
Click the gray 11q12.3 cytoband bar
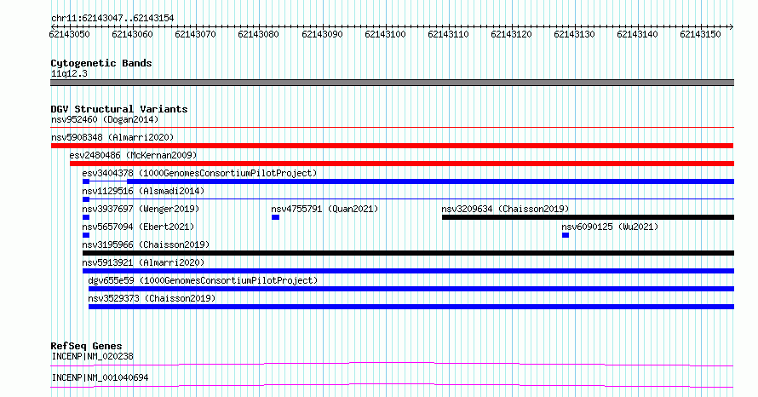coord(392,83)
